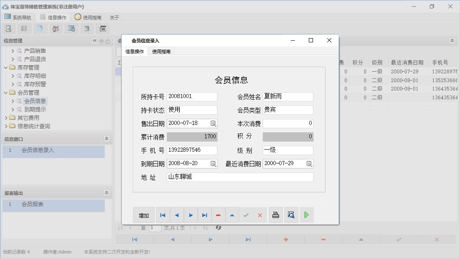
Task: Click the monitor globe icon on main toolbar
Action: [x=71, y=28]
